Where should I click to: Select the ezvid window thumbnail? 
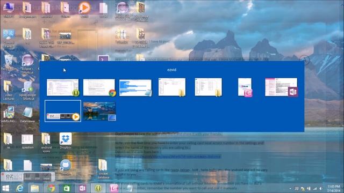pyautogui.click(x=63, y=111)
